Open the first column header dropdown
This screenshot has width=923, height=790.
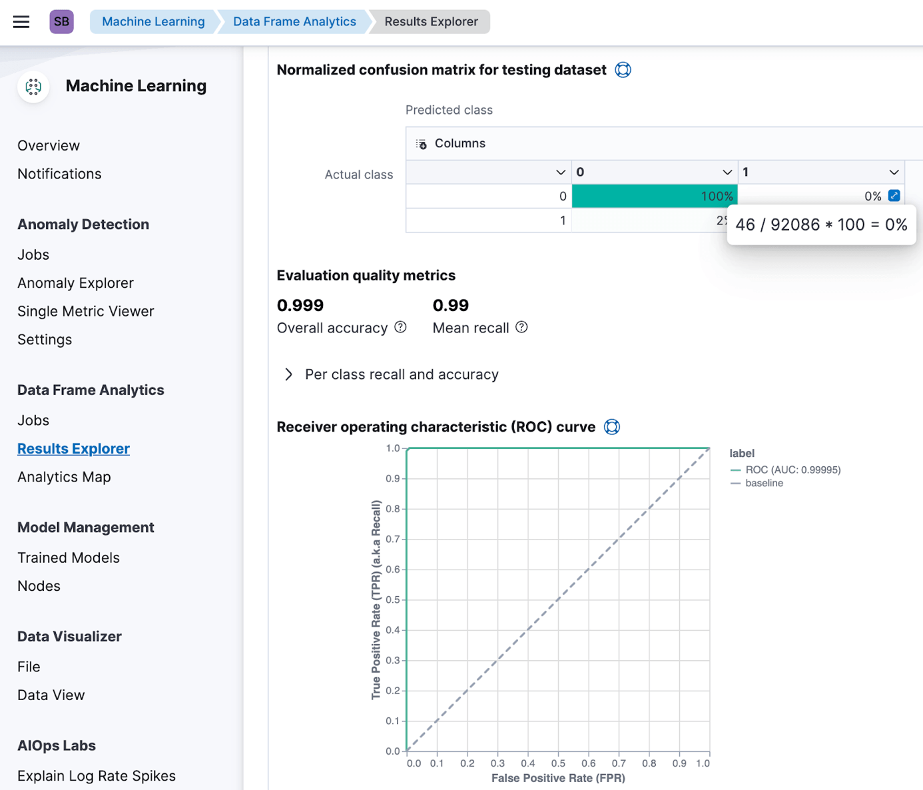point(560,173)
